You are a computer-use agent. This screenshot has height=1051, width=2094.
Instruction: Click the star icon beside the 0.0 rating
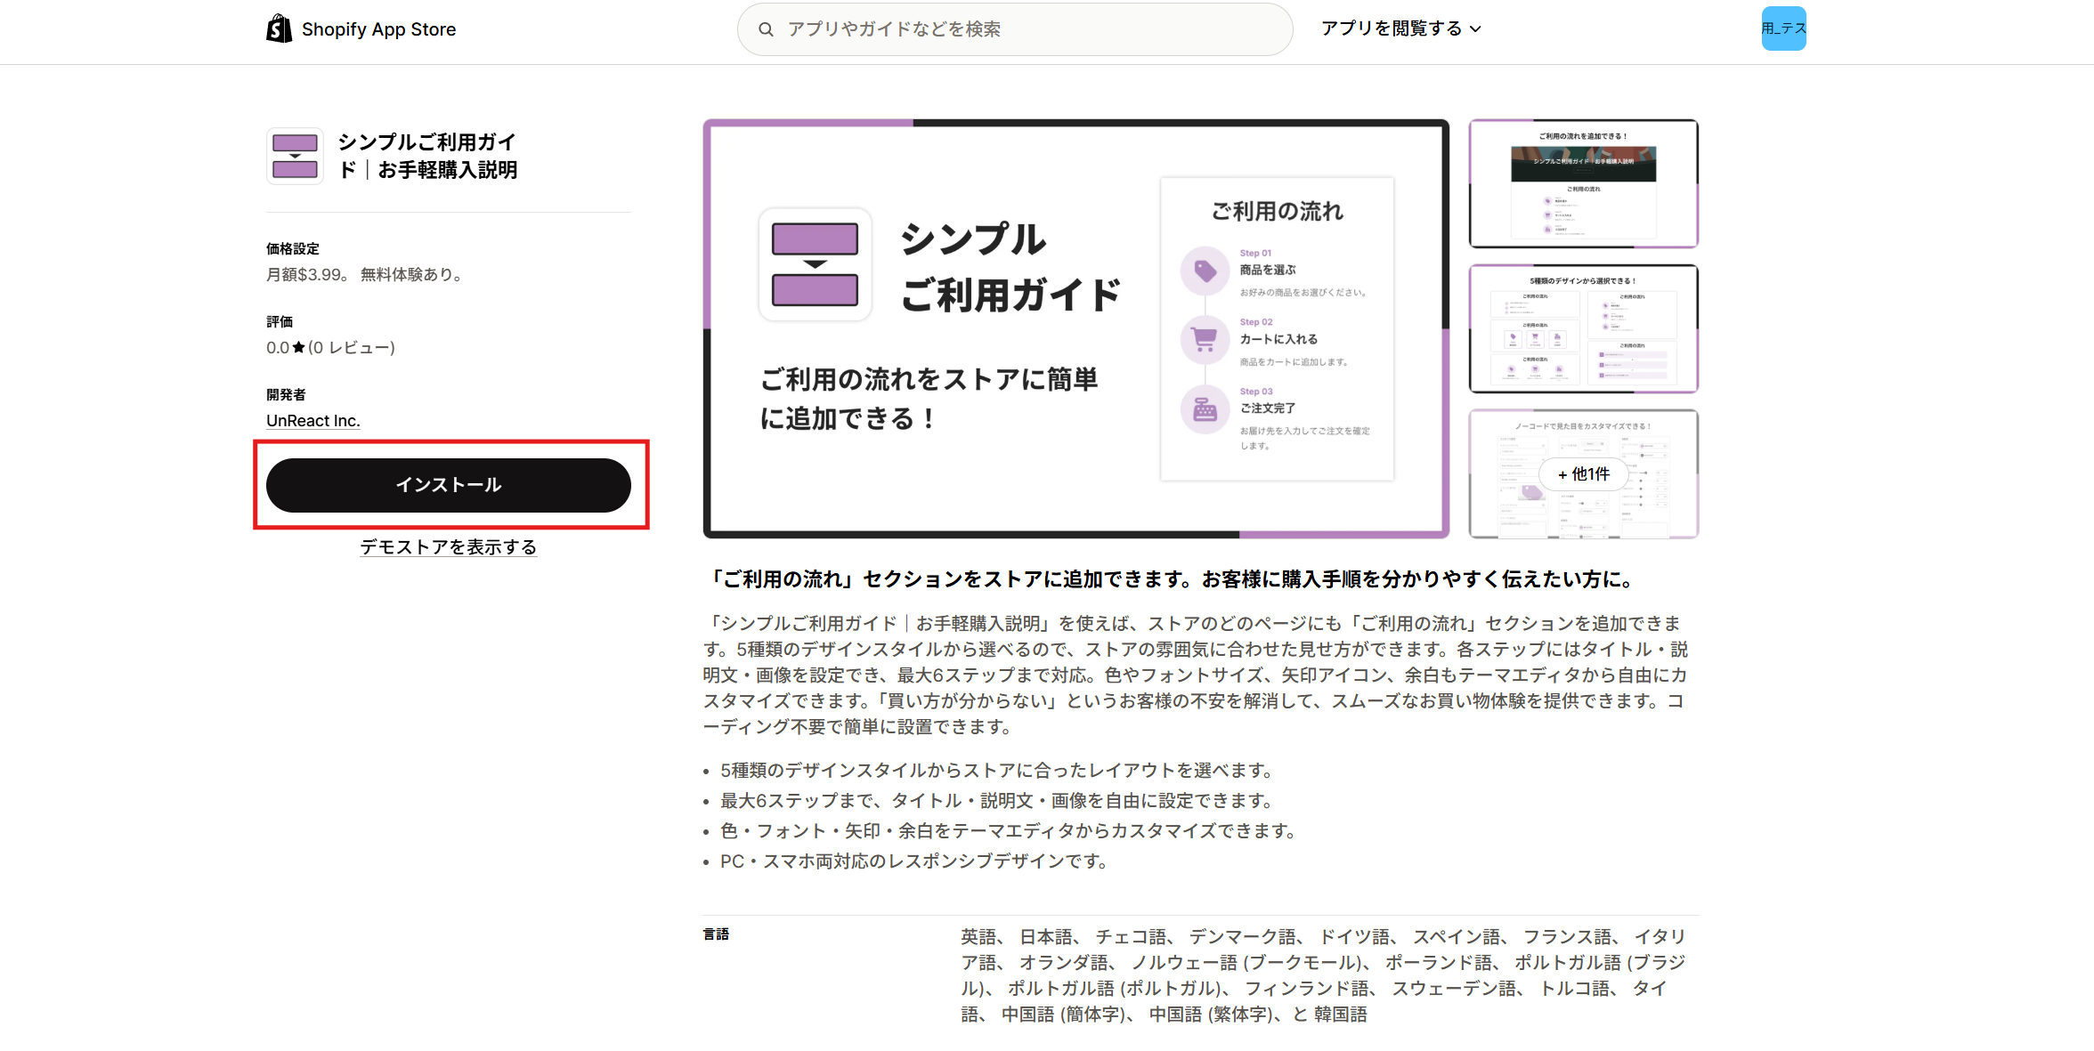(x=296, y=347)
